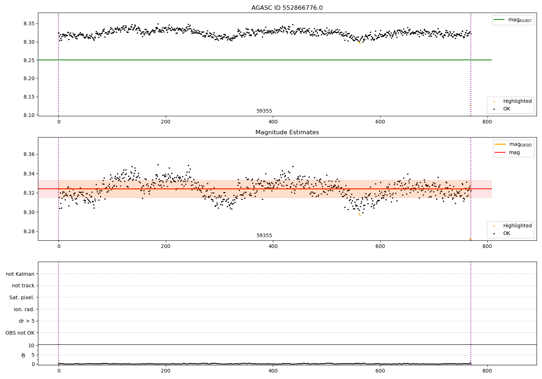542x379 pixels.
Task: Click the 800 x-tick under the dr plot
Action: click(487, 371)
